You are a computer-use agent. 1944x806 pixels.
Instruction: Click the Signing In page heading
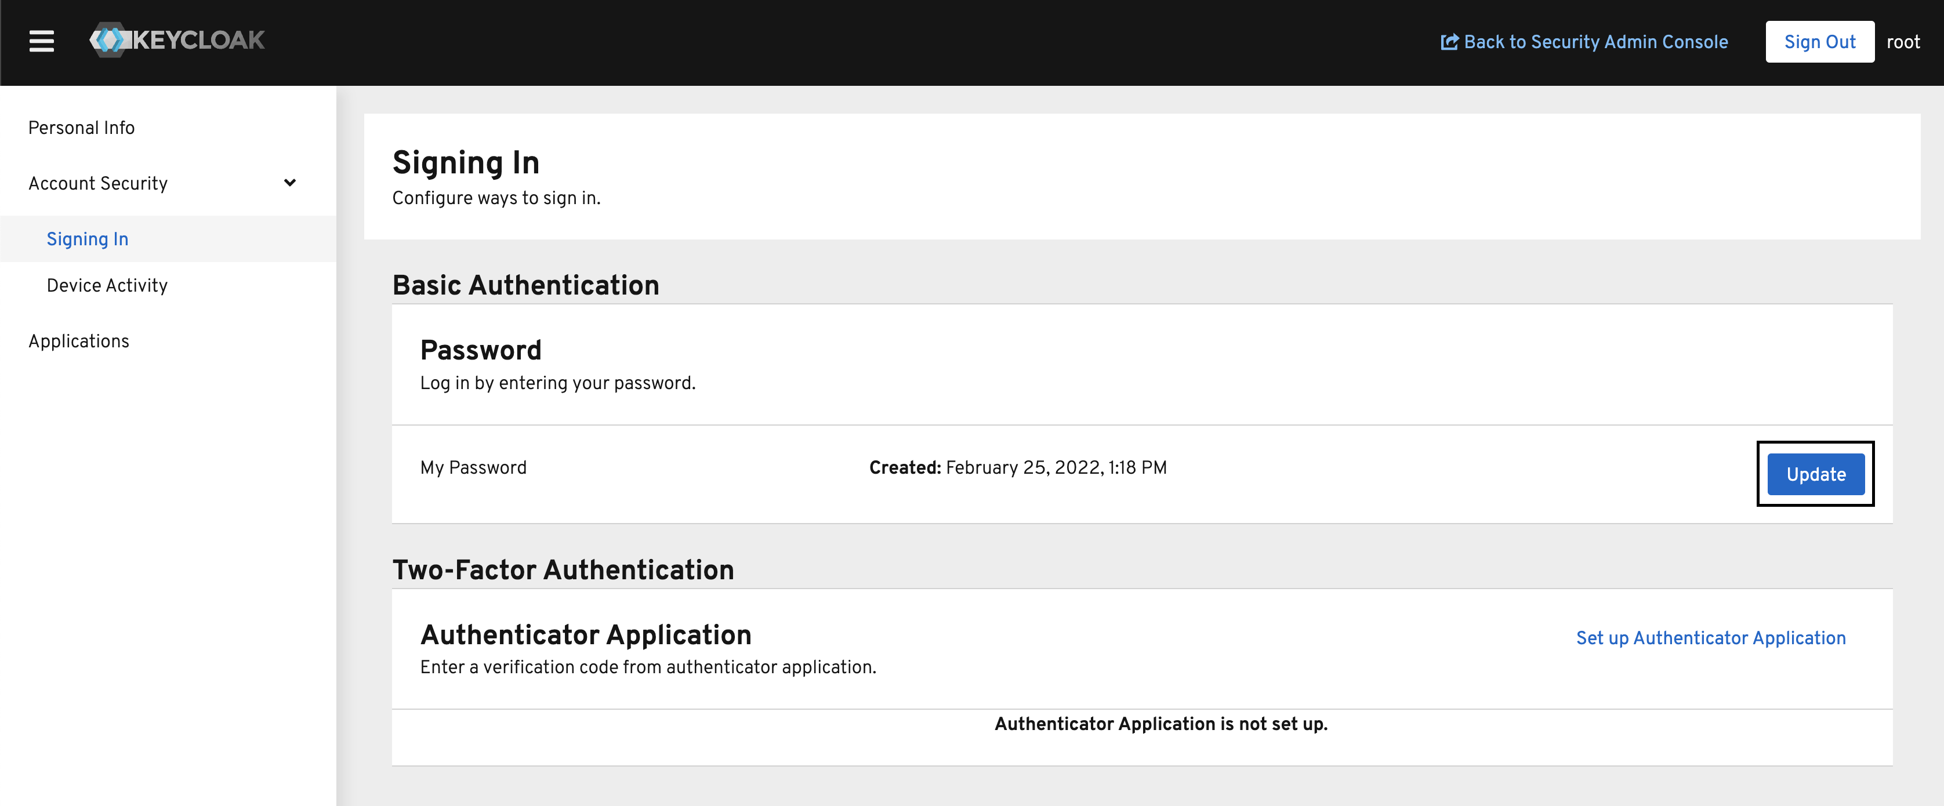pos(465,162)
